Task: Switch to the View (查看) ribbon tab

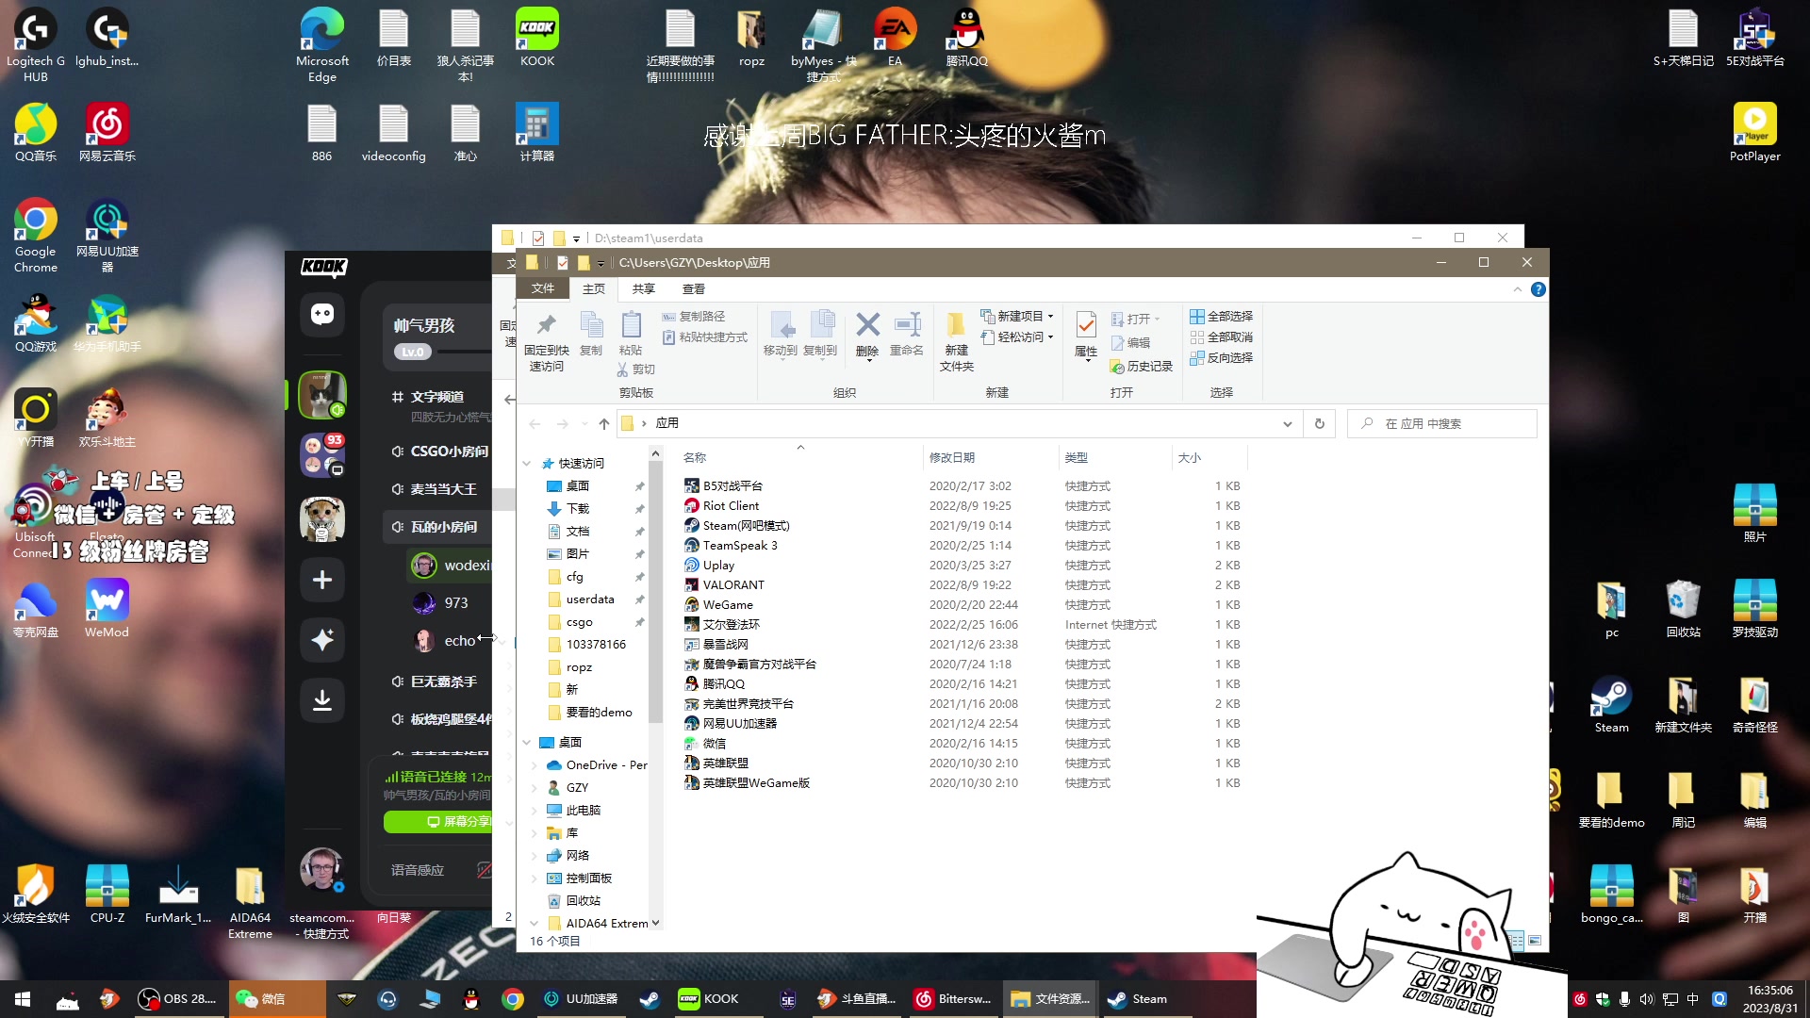Action: (694, 289)
